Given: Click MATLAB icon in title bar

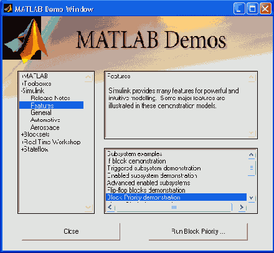Looking at the screenshot, I should point(8,9).
